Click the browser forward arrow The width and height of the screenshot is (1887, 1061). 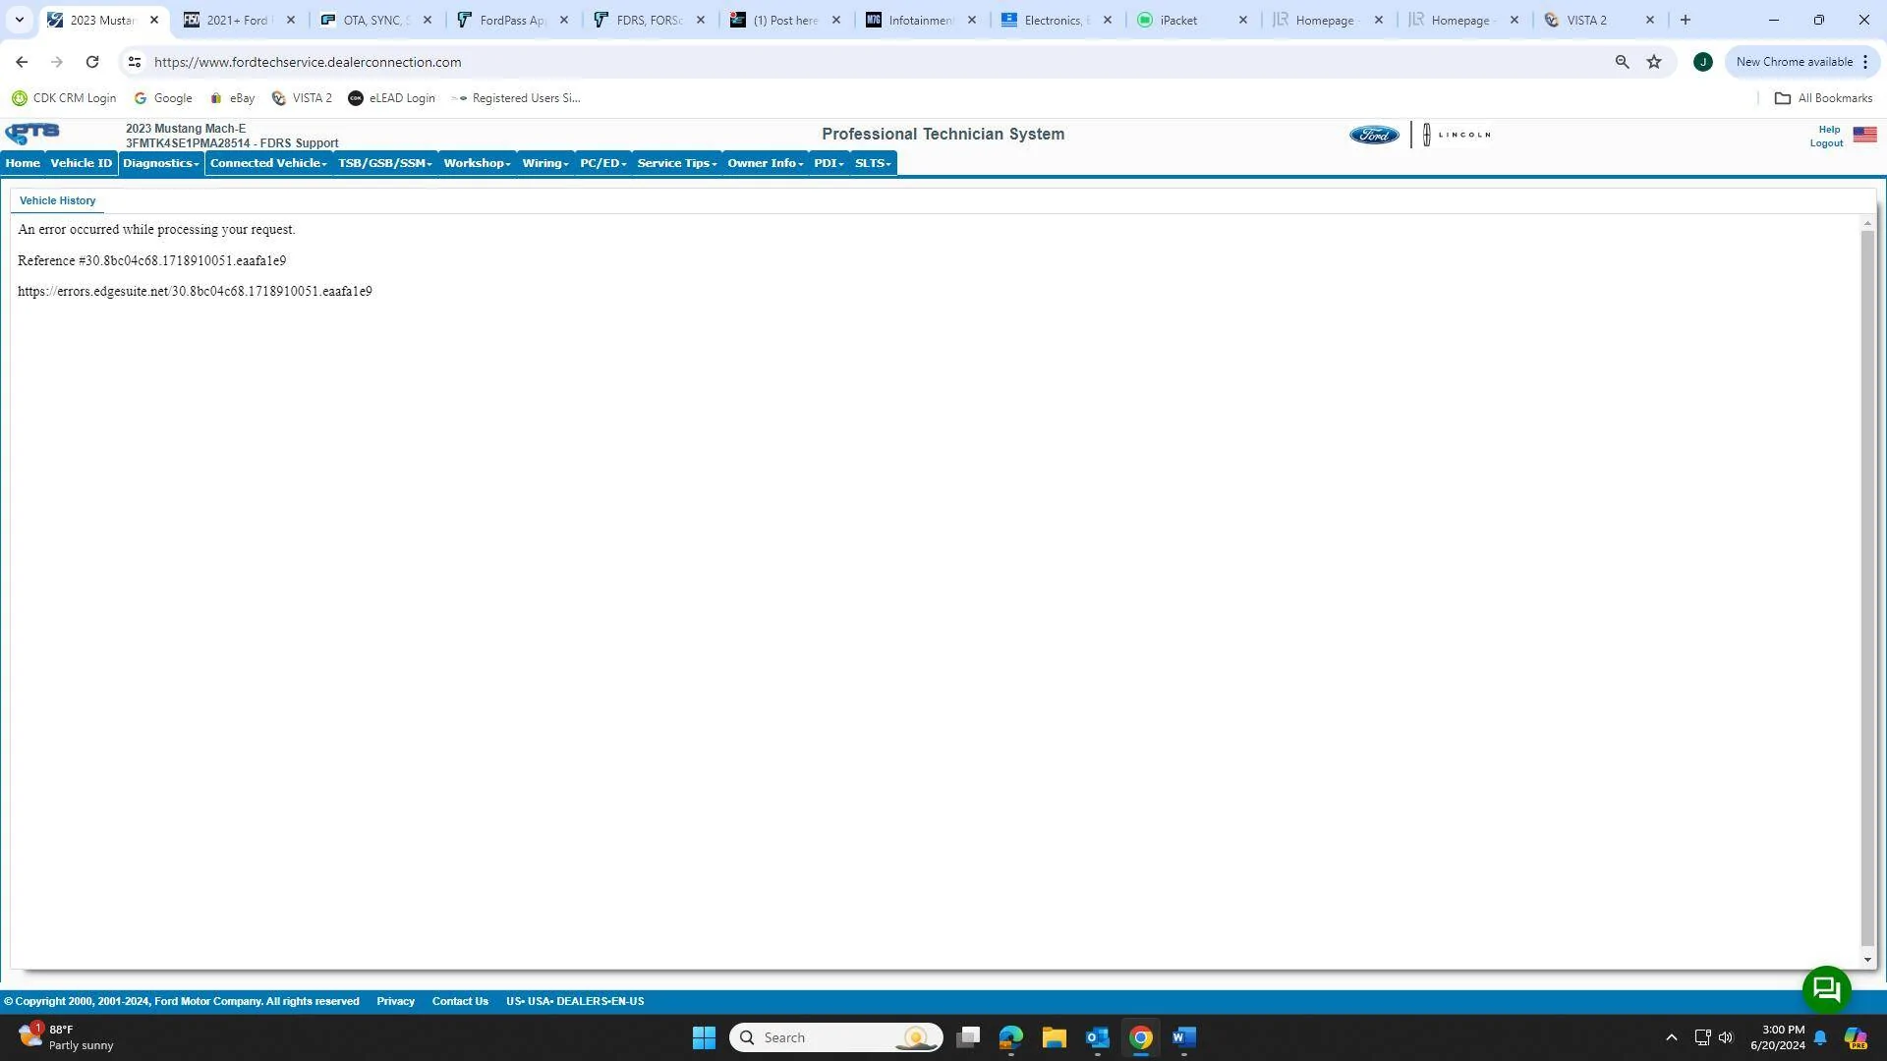click(57, 62)
